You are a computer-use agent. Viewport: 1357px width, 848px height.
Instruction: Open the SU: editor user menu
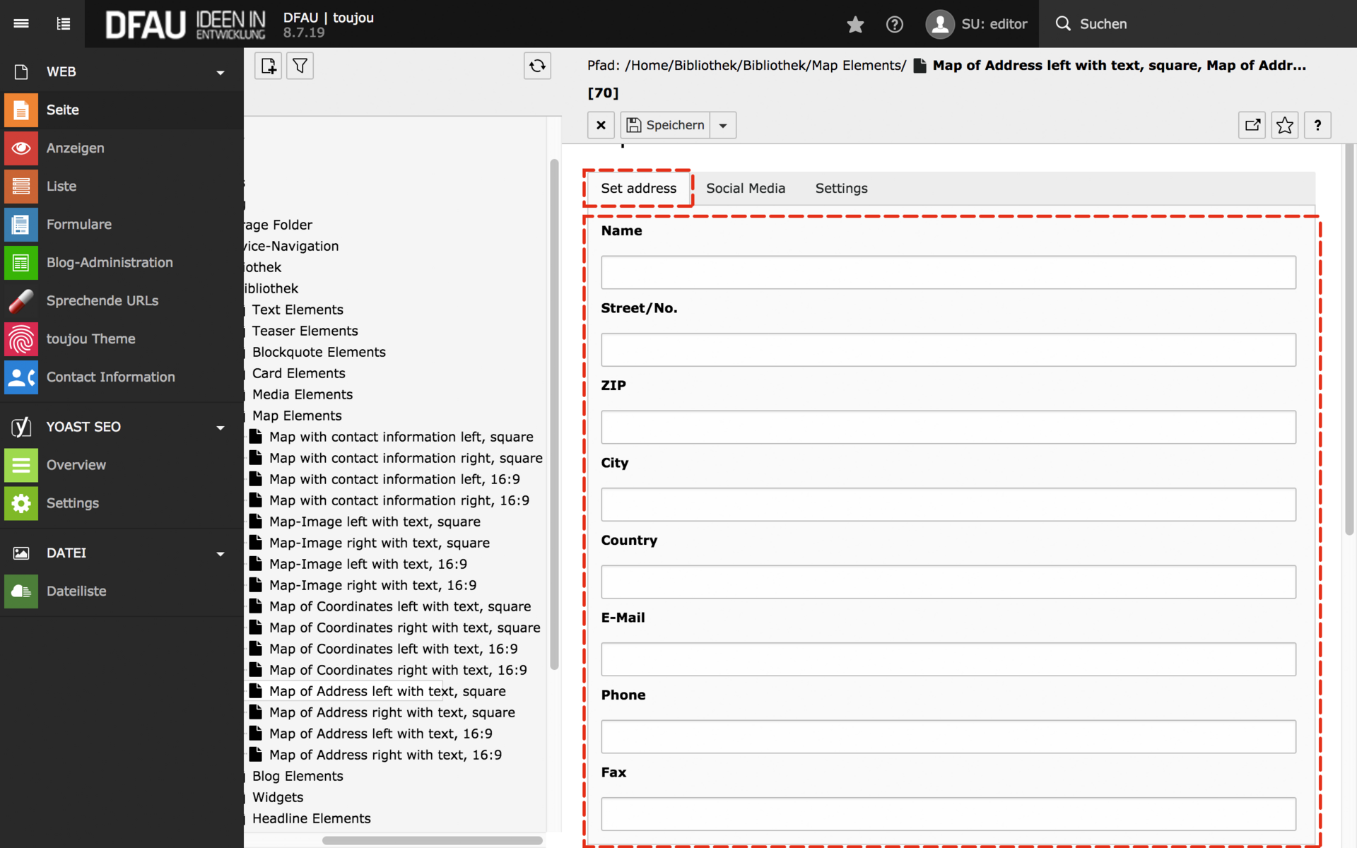977,24
